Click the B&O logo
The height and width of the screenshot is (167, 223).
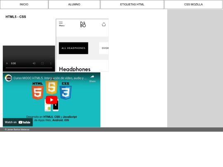click(83, 24)
